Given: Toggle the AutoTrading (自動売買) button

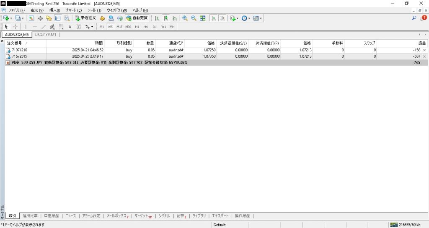Looking at the screenshot, I should tap(137, 18).
